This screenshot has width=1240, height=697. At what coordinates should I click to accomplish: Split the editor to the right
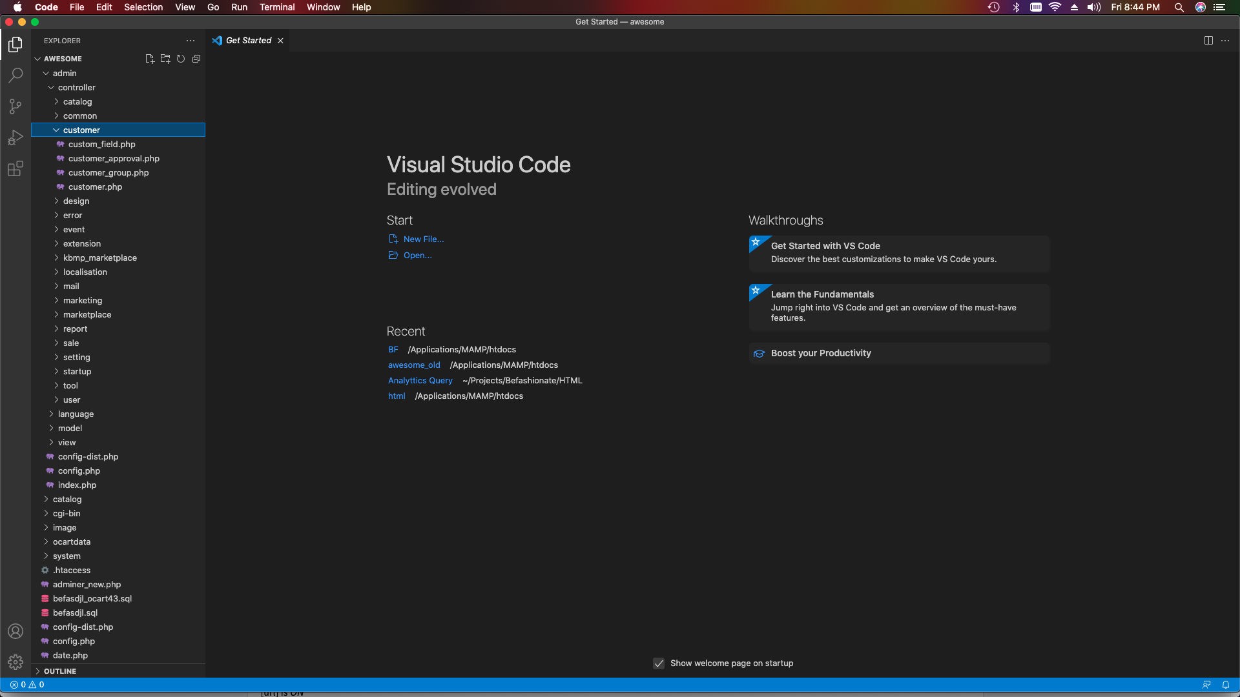[1208, 41]
